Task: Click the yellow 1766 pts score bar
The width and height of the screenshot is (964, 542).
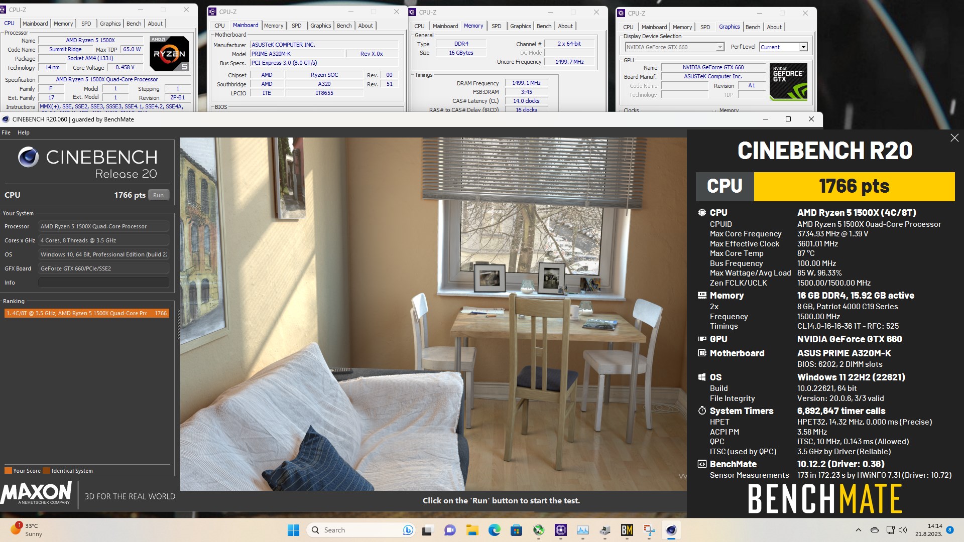Action: [x=854, y=187]
